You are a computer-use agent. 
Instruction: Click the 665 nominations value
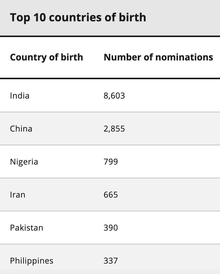pyautogui.click(x=111, y=195)
